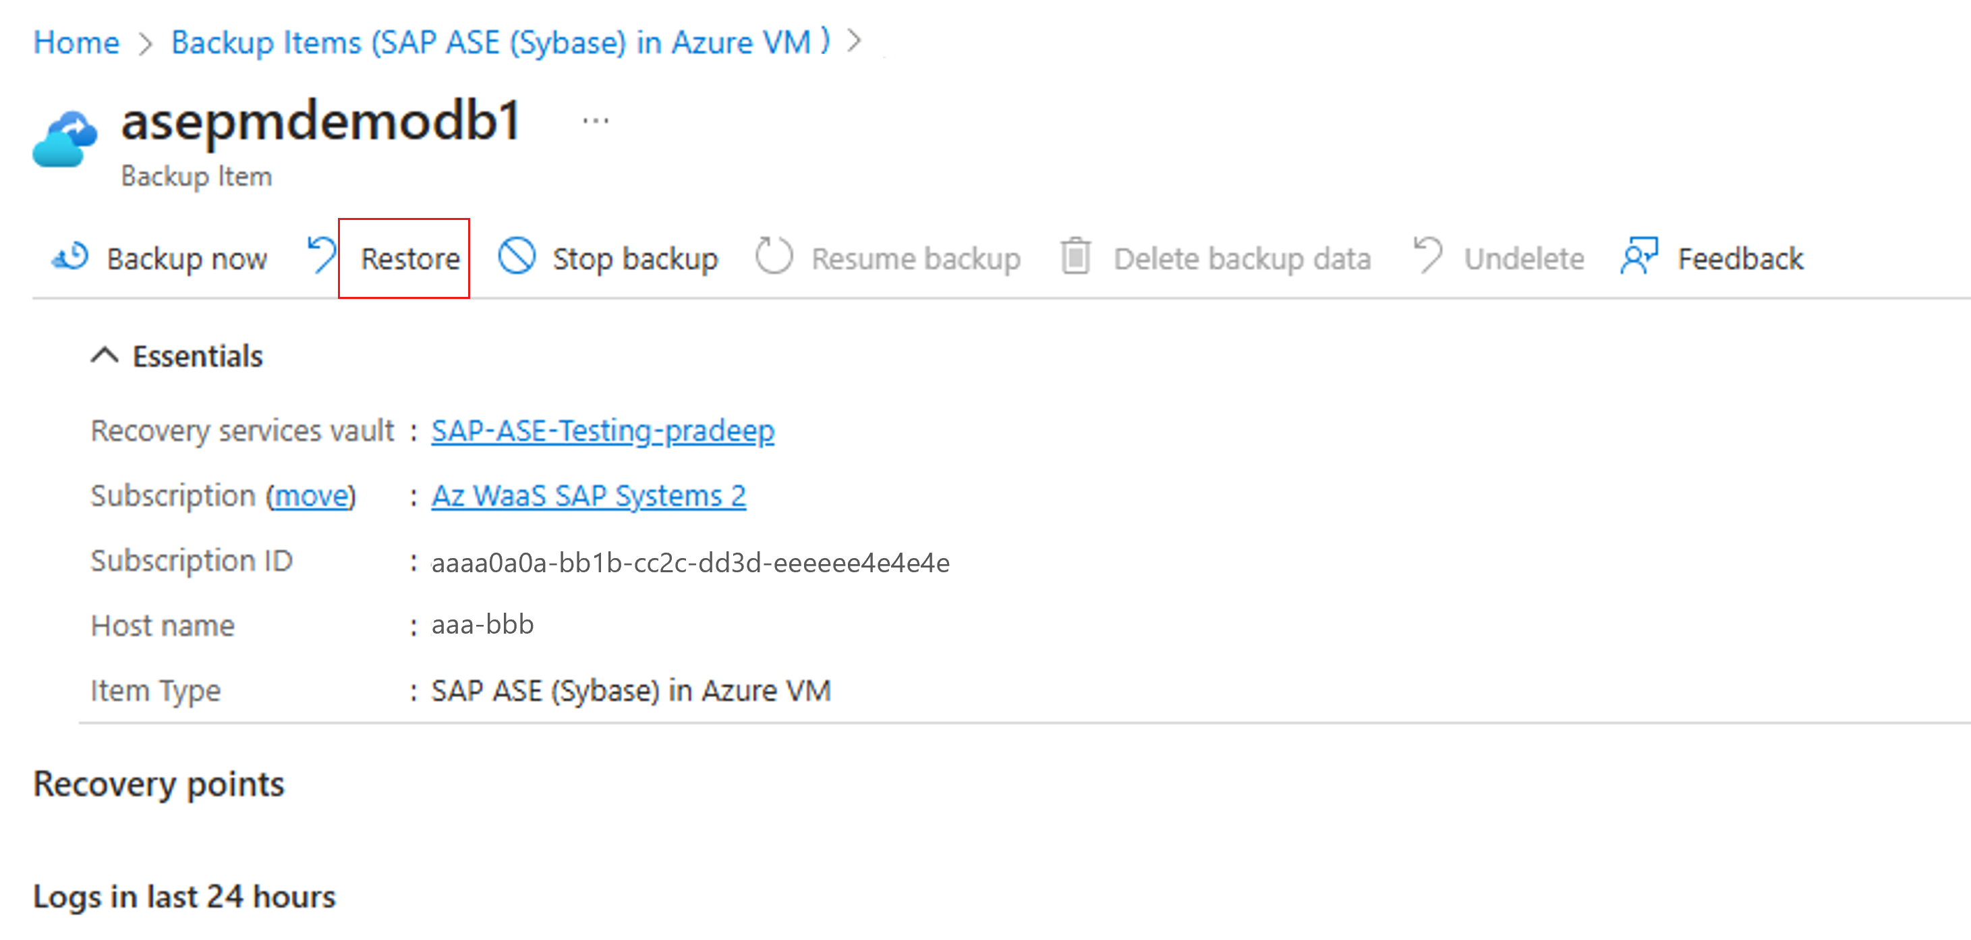
Task: Click the Restore undo-arrow icon
Action: 322,255
